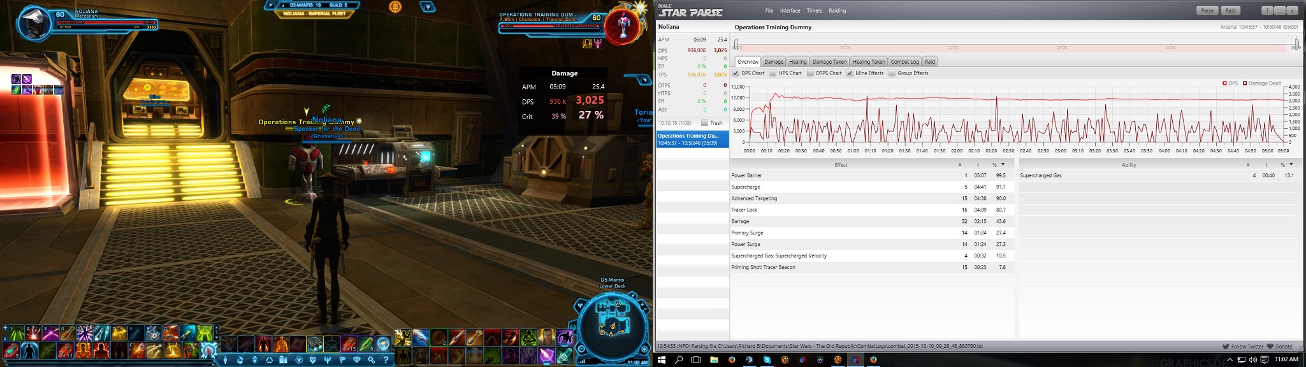The image size is (1306, 367).
Task: Expand the hotbar with the plus icon
Action: 4,327
